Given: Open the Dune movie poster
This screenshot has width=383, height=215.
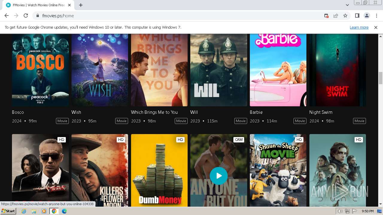Looking at the screenshot, I should (338, 170).
